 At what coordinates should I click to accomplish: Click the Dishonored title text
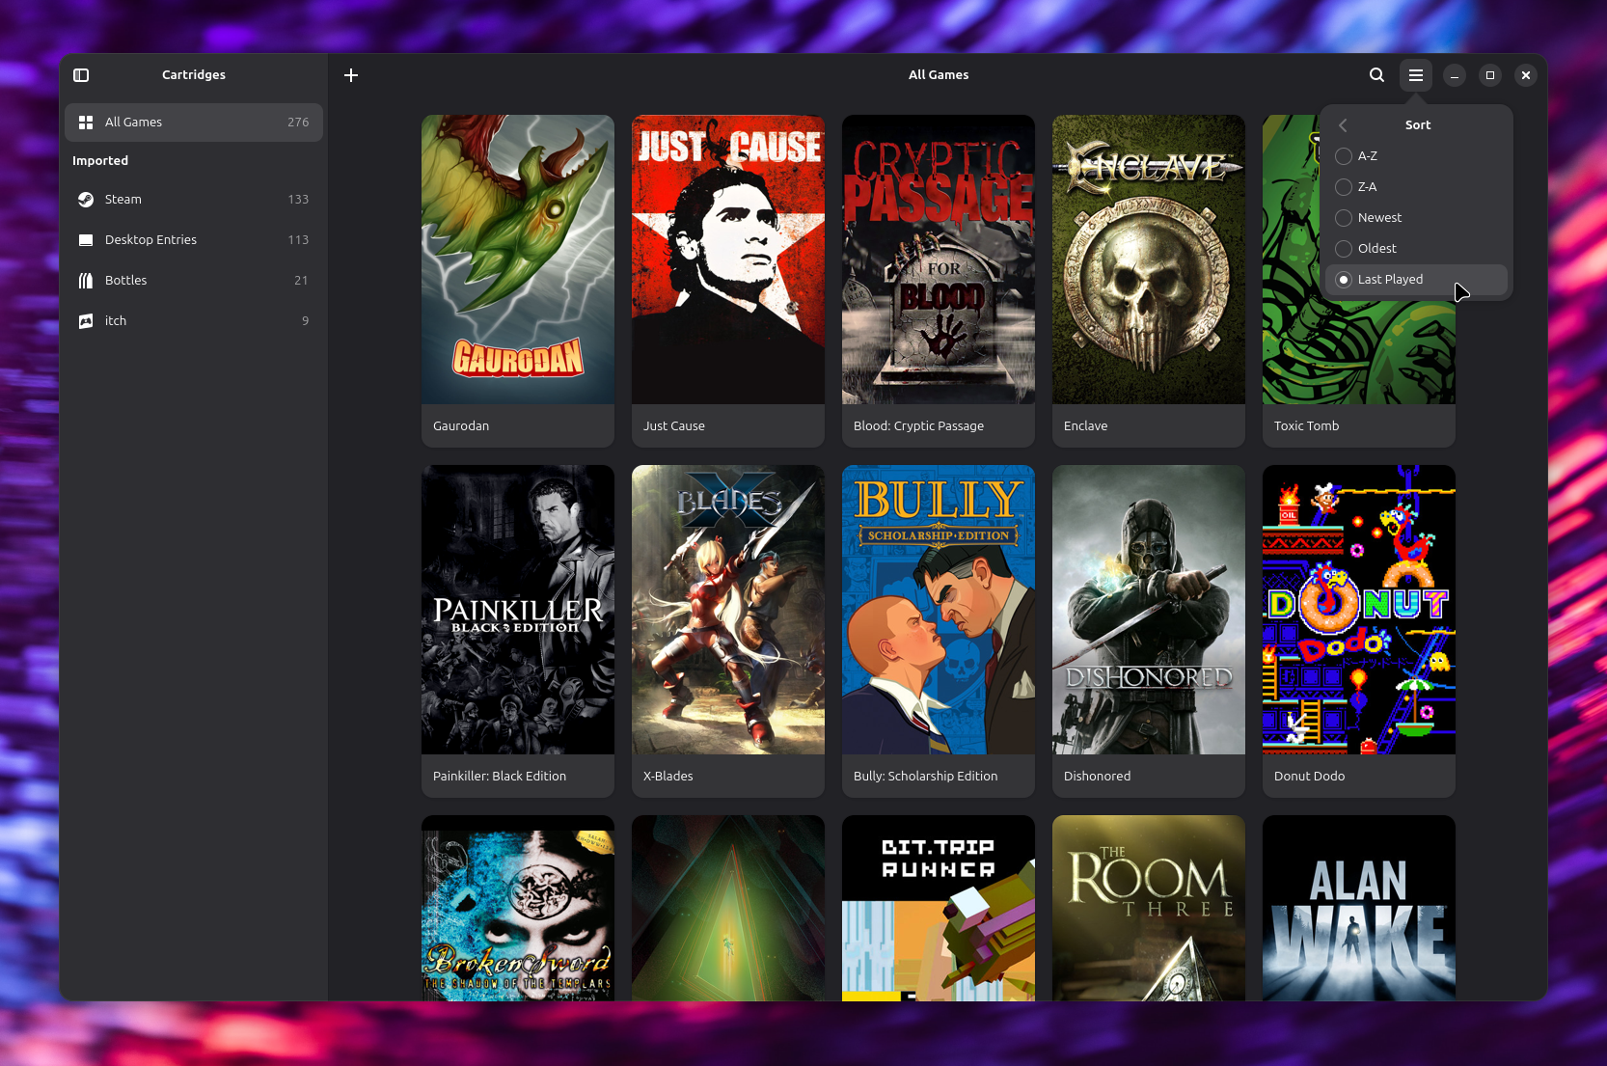1097,777
